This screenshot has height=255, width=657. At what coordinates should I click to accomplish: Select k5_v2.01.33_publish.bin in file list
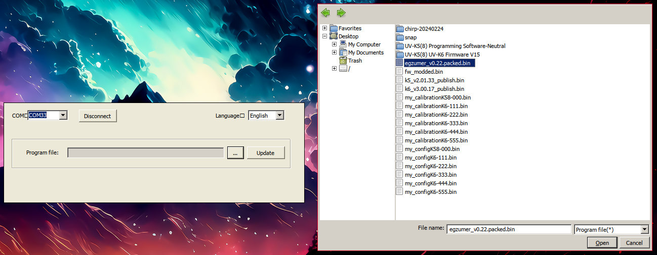click(x=434, y=80)
